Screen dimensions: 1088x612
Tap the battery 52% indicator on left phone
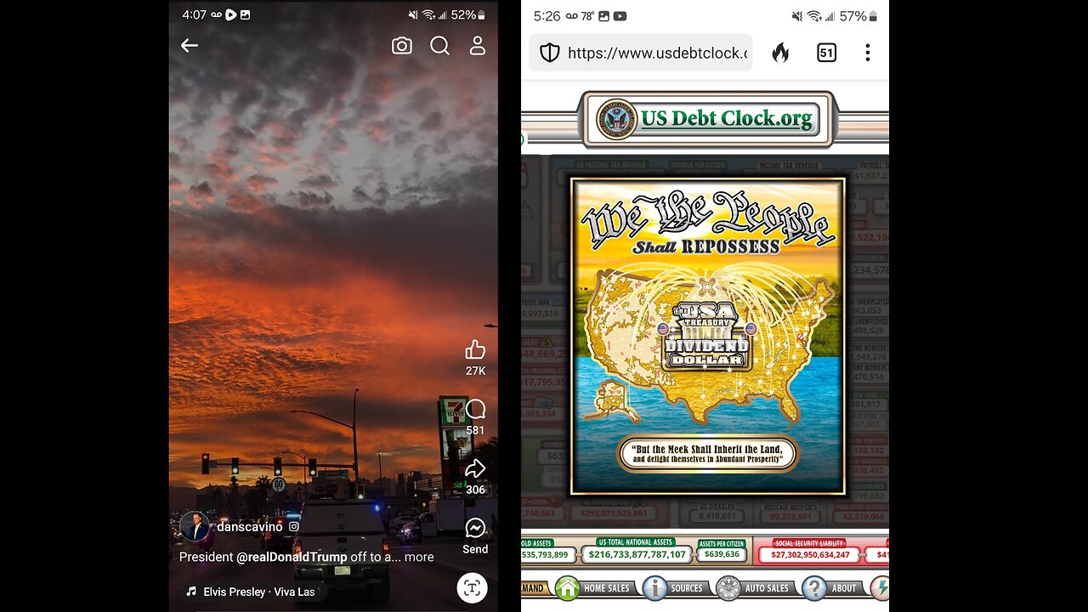point(468,14)
